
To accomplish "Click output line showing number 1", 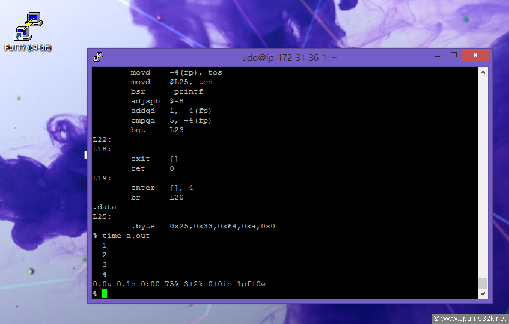I will click(x=105, y=245).
